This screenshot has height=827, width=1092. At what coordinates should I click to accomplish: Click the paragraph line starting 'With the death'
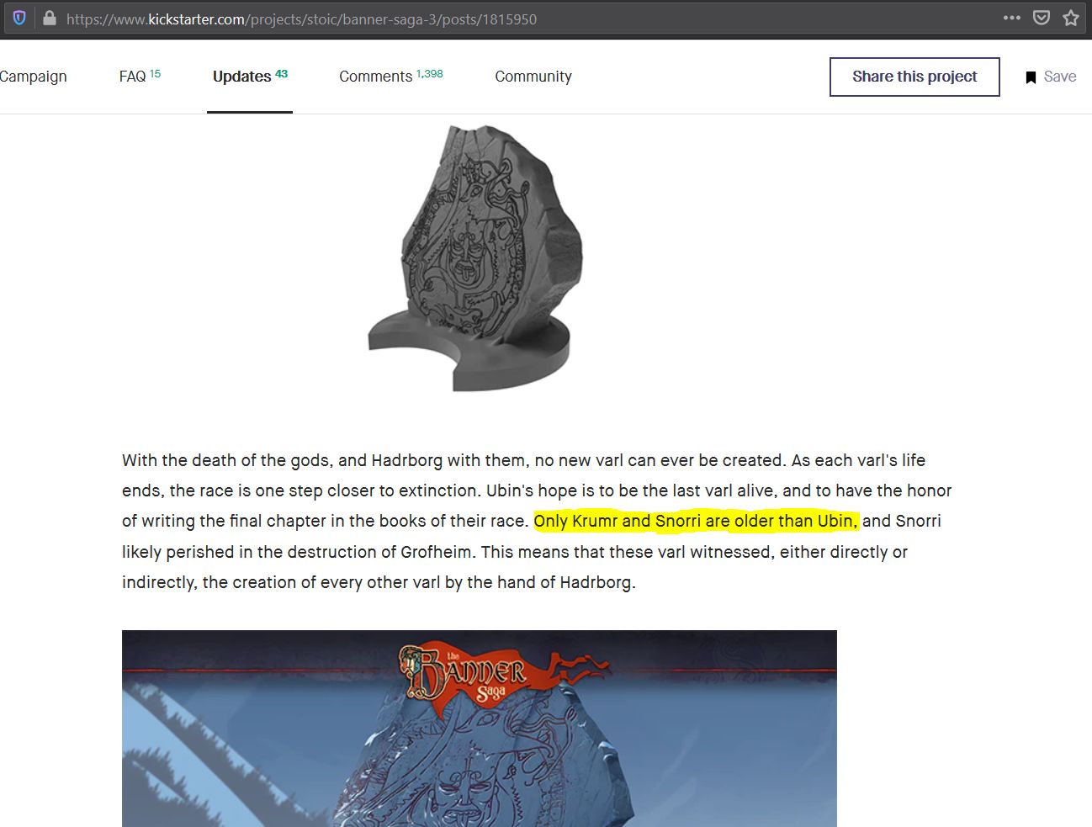[x=523, y=460]
